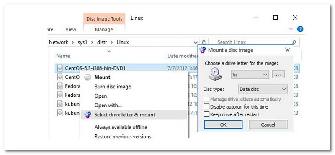The height and width of the screenshot is (155, 335).
Task: Click the help question mark icon
Action: 300,29
